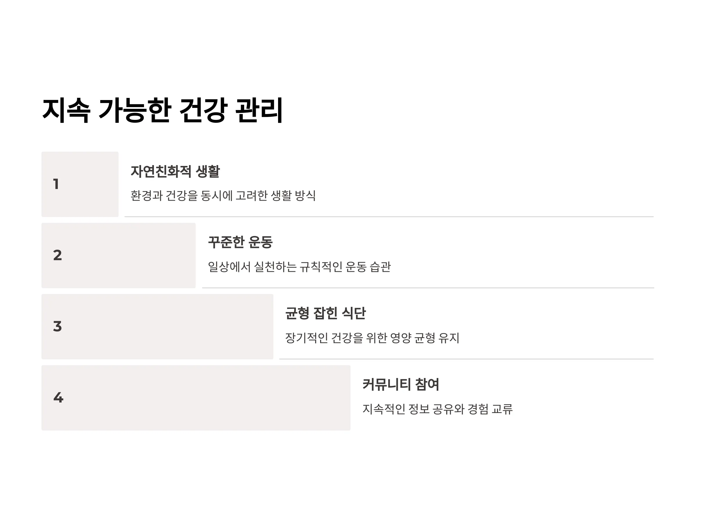Click description 장기적인 건강을 위한 영양 균형 유지
The height and width of the screenshot is (525, 701).
[x=372, y=338]
